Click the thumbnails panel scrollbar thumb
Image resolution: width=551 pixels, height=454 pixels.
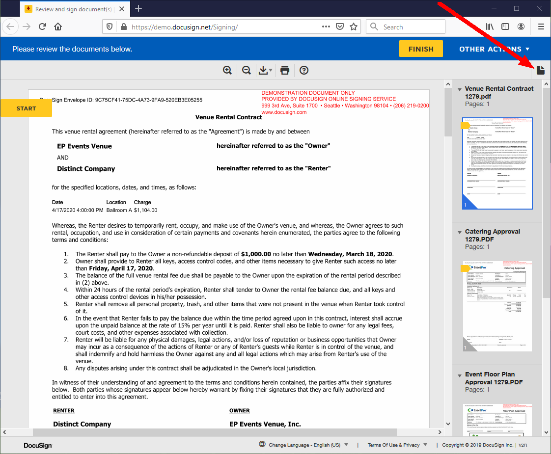546,193
